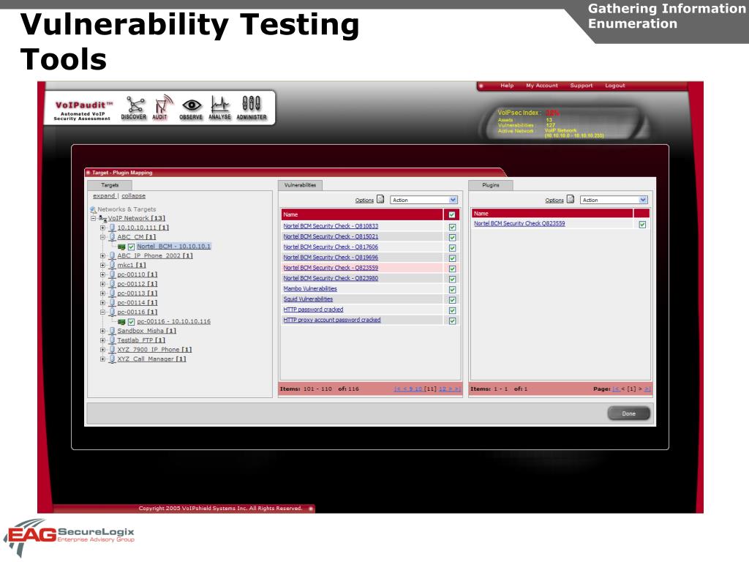Expand the mkc1 tree node
Screen dimensions: 749x562
(102, 265)
